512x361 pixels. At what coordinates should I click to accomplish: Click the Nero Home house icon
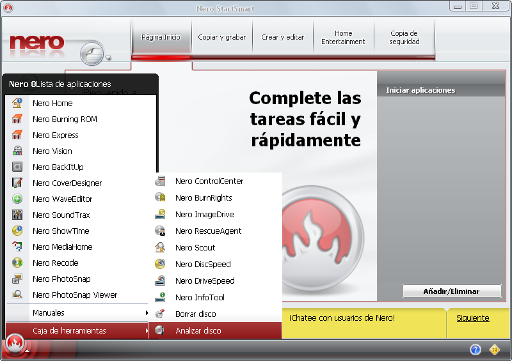point(17,103)
